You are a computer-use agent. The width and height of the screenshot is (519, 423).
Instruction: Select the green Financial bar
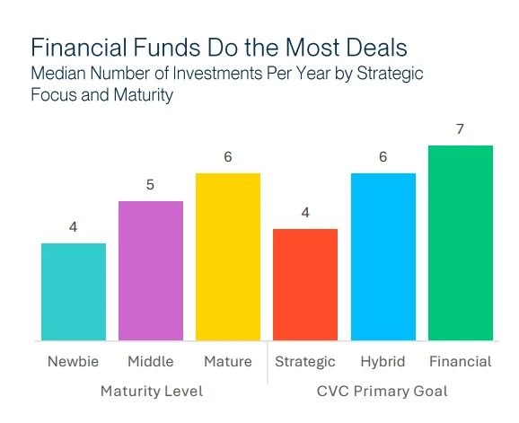(461, 242)
